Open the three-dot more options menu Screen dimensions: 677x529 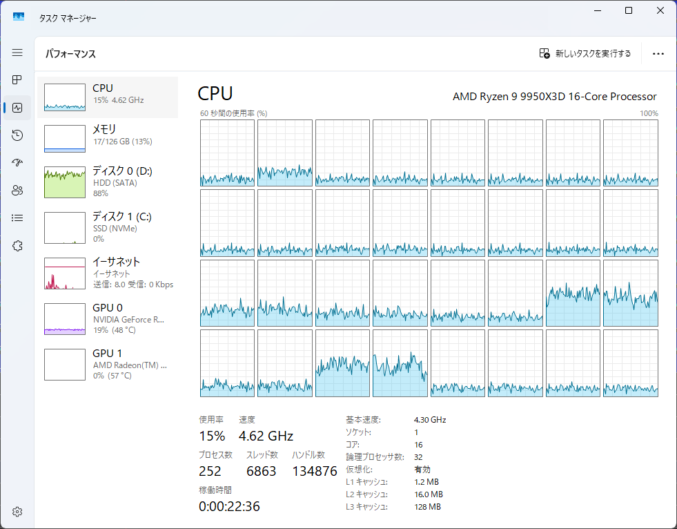(658, 54)
